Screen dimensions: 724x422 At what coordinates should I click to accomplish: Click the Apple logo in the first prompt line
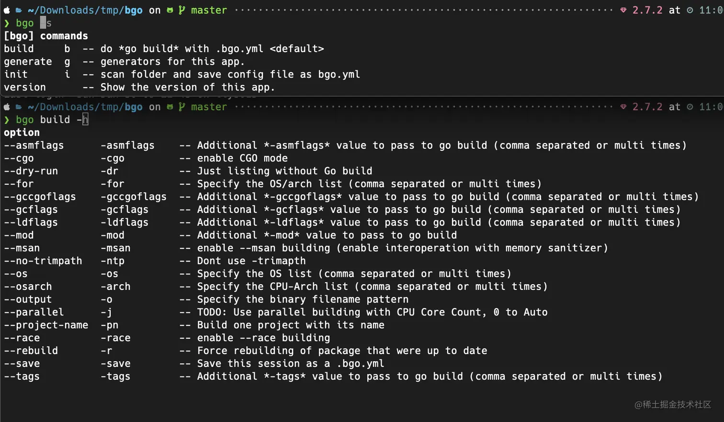coord(7,10)
